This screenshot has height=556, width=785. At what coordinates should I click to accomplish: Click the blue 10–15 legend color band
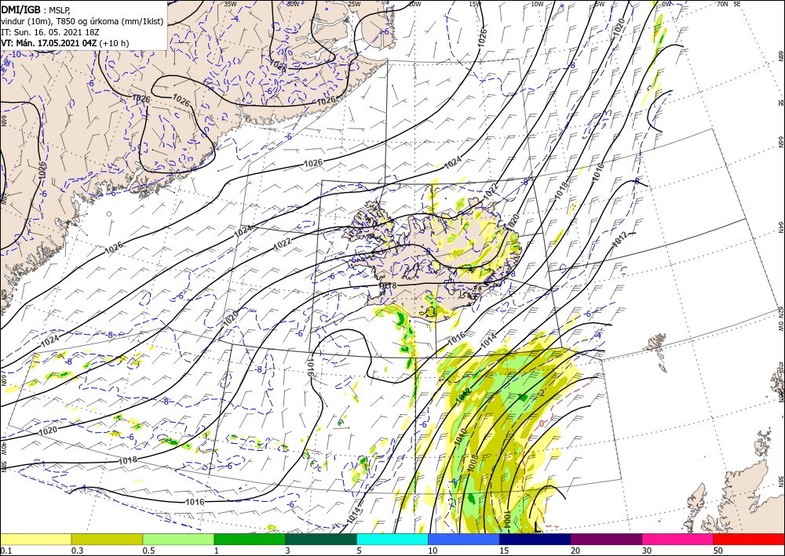coord(464,539)
